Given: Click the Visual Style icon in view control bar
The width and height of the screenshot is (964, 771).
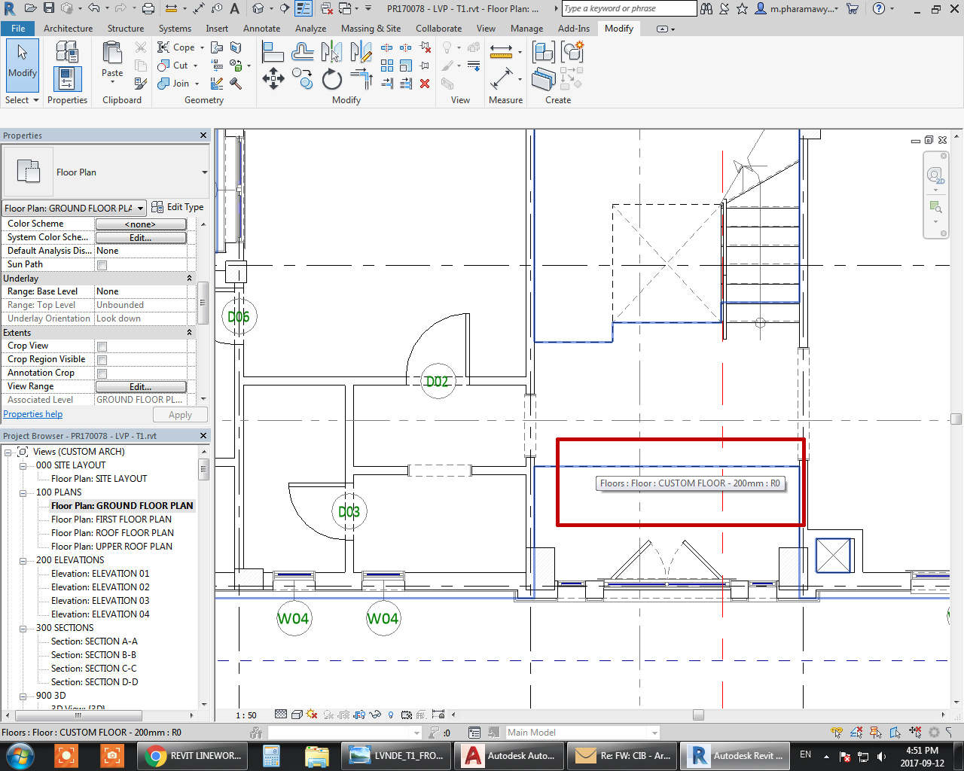Looking at the screenshot, I should 297,715.
